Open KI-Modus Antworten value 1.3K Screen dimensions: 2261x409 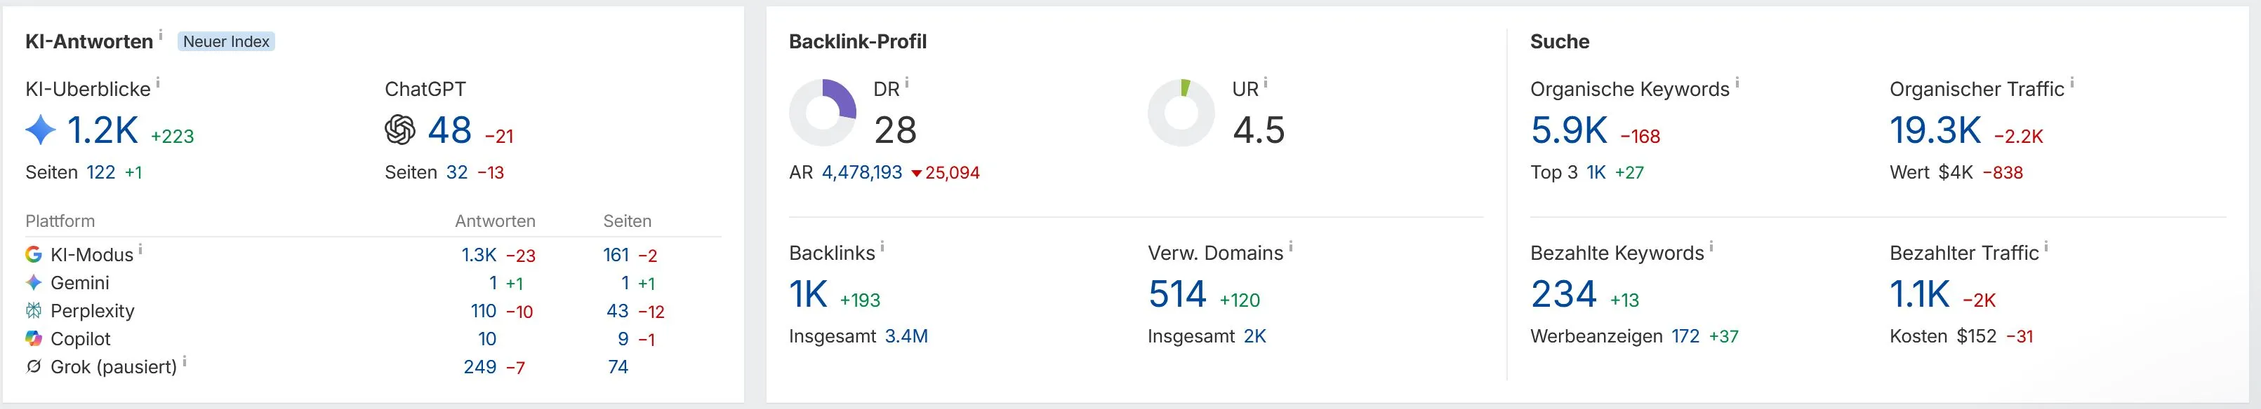coord(479,255)
